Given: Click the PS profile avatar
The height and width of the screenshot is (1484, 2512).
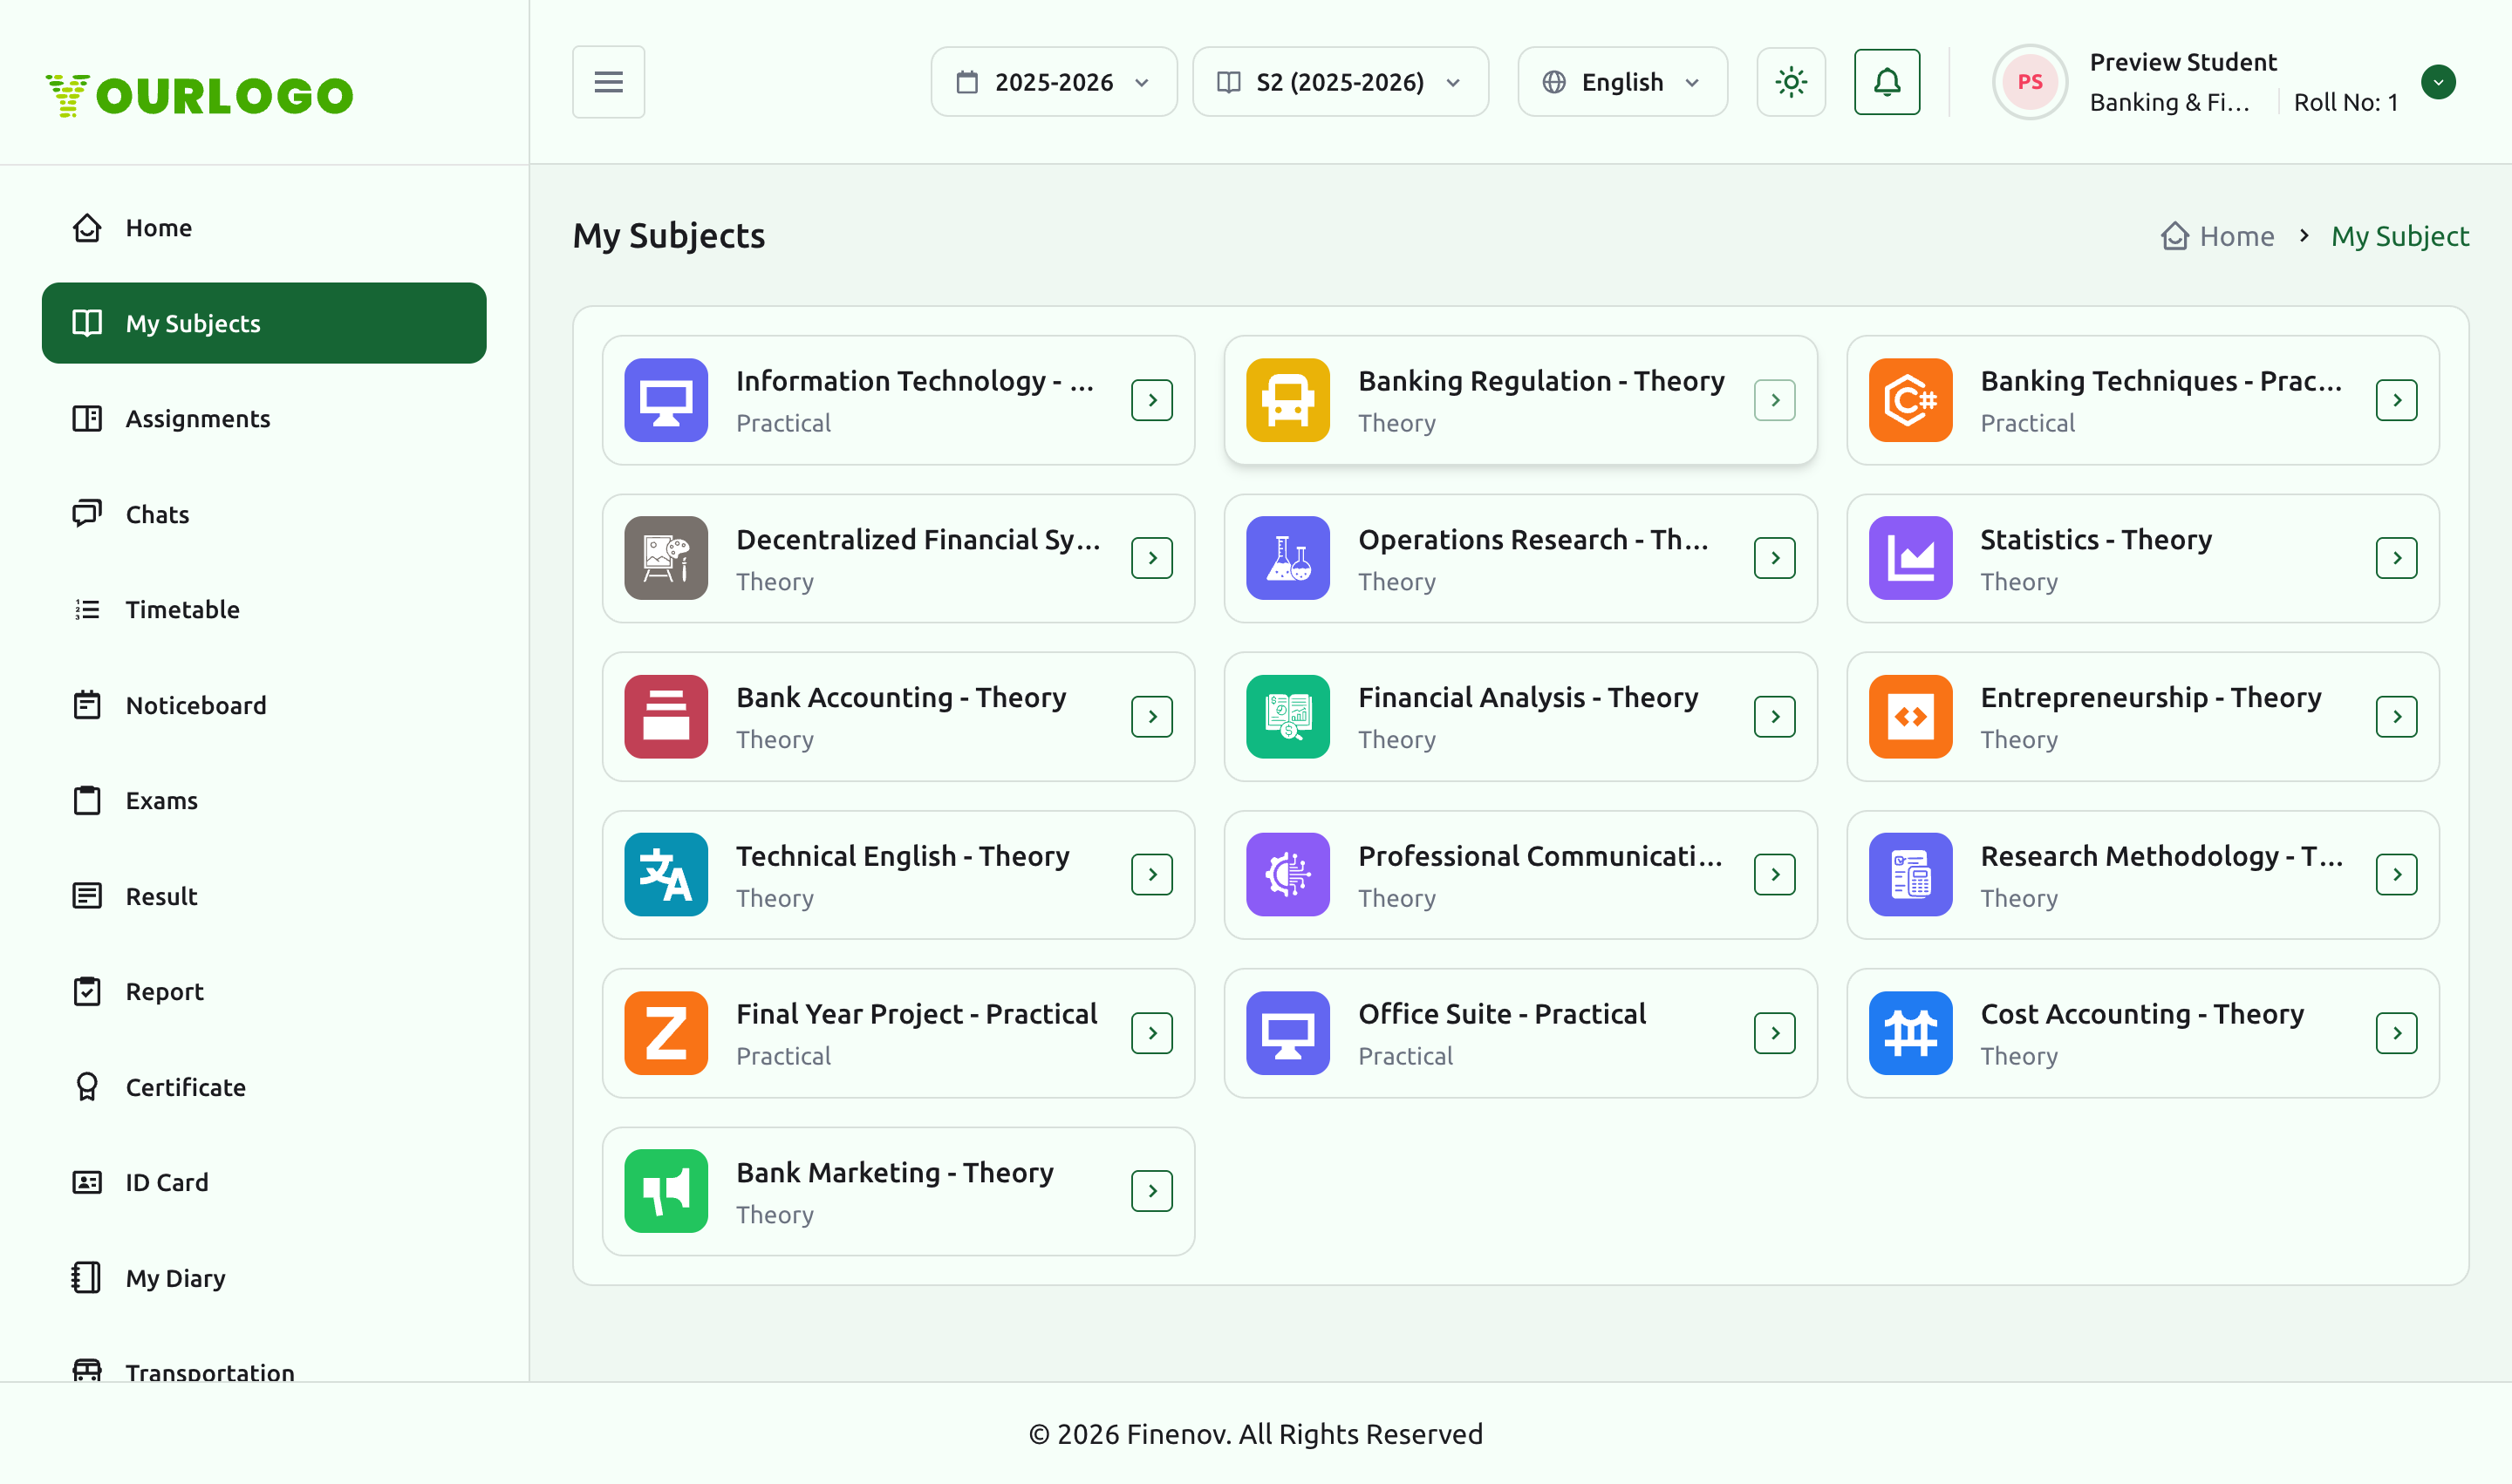Looking at the screenshot, I should [x=2029, y=82].
